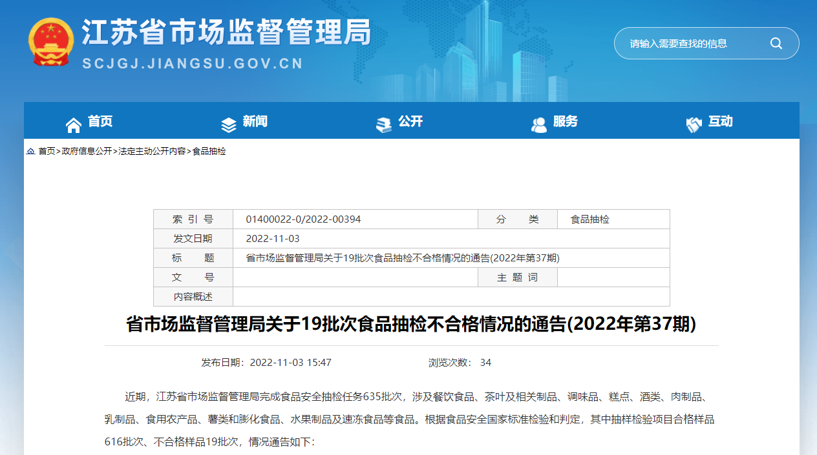Click index number 01400022-0/2022-00394

coord(303,219)
